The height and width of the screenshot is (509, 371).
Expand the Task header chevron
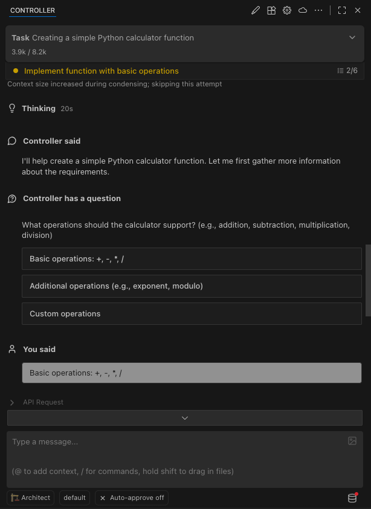coord(352,37)
